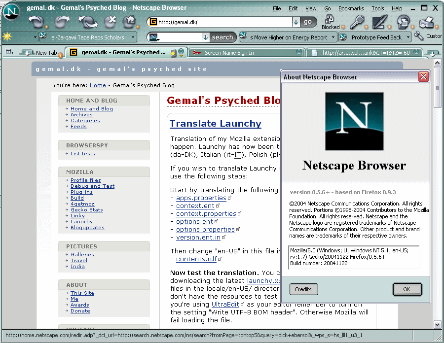
Task: Click the Forward arrow icon
Action: click(x=62, y=22)
